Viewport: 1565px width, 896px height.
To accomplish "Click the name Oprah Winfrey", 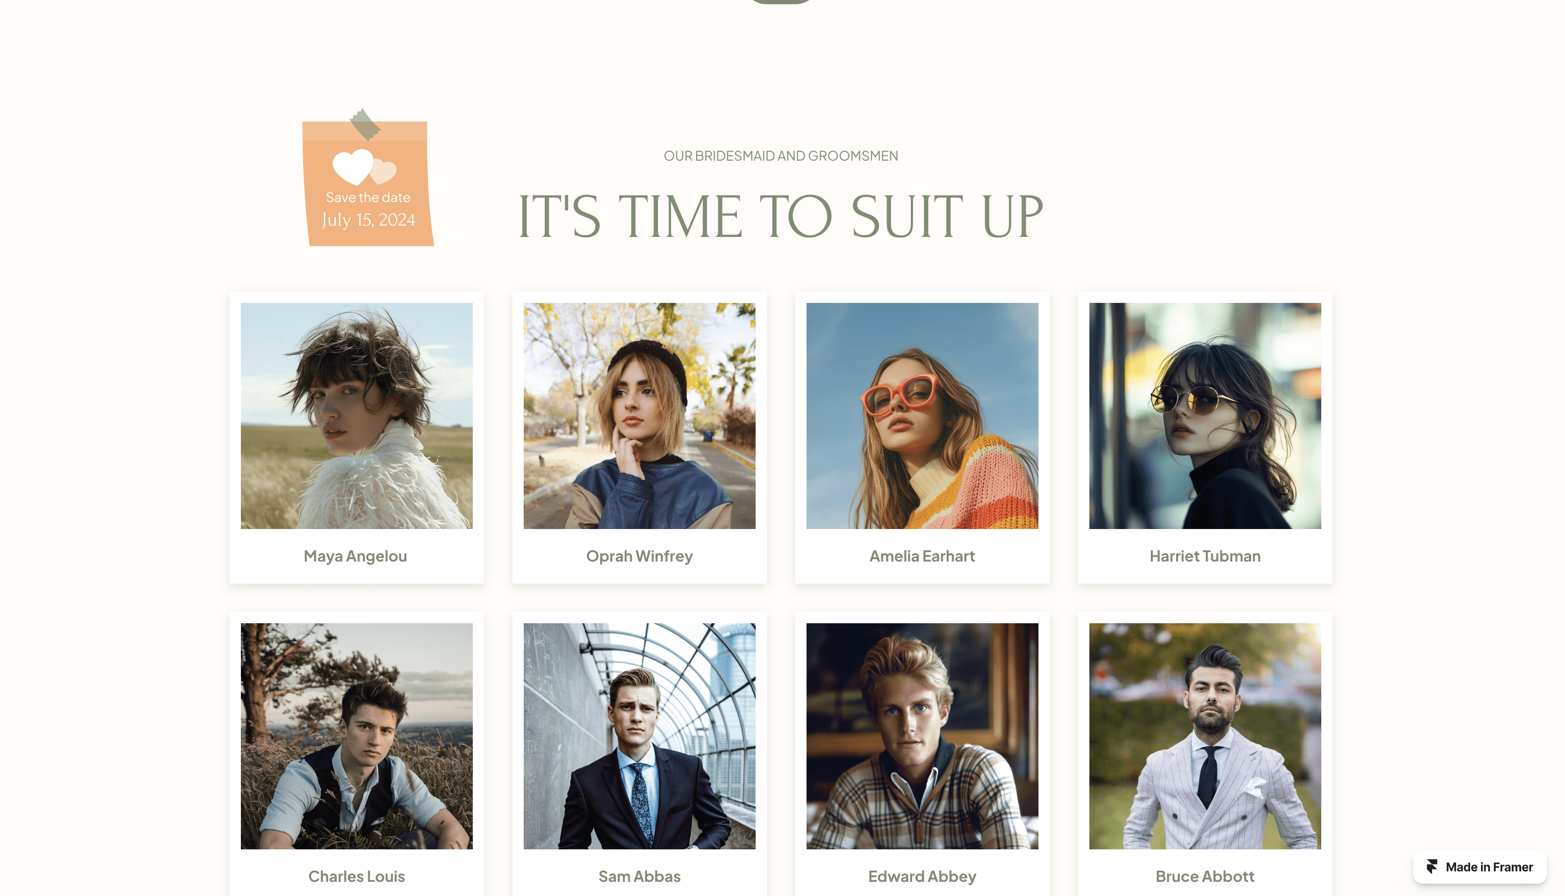I will click(639, 556).
